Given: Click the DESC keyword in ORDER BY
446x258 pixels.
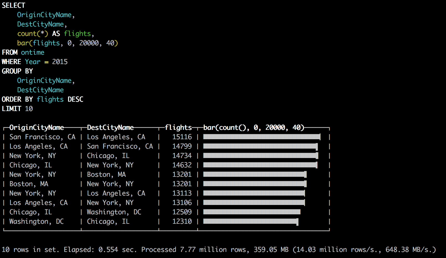Looking at the screenshot, I should pos(75,99).
